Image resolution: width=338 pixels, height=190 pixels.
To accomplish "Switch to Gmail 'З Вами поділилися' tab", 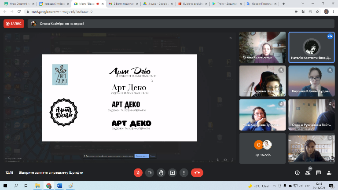I will 124,4.
